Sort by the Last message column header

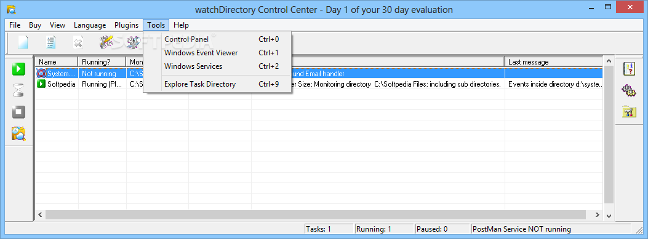coord(554,62)
